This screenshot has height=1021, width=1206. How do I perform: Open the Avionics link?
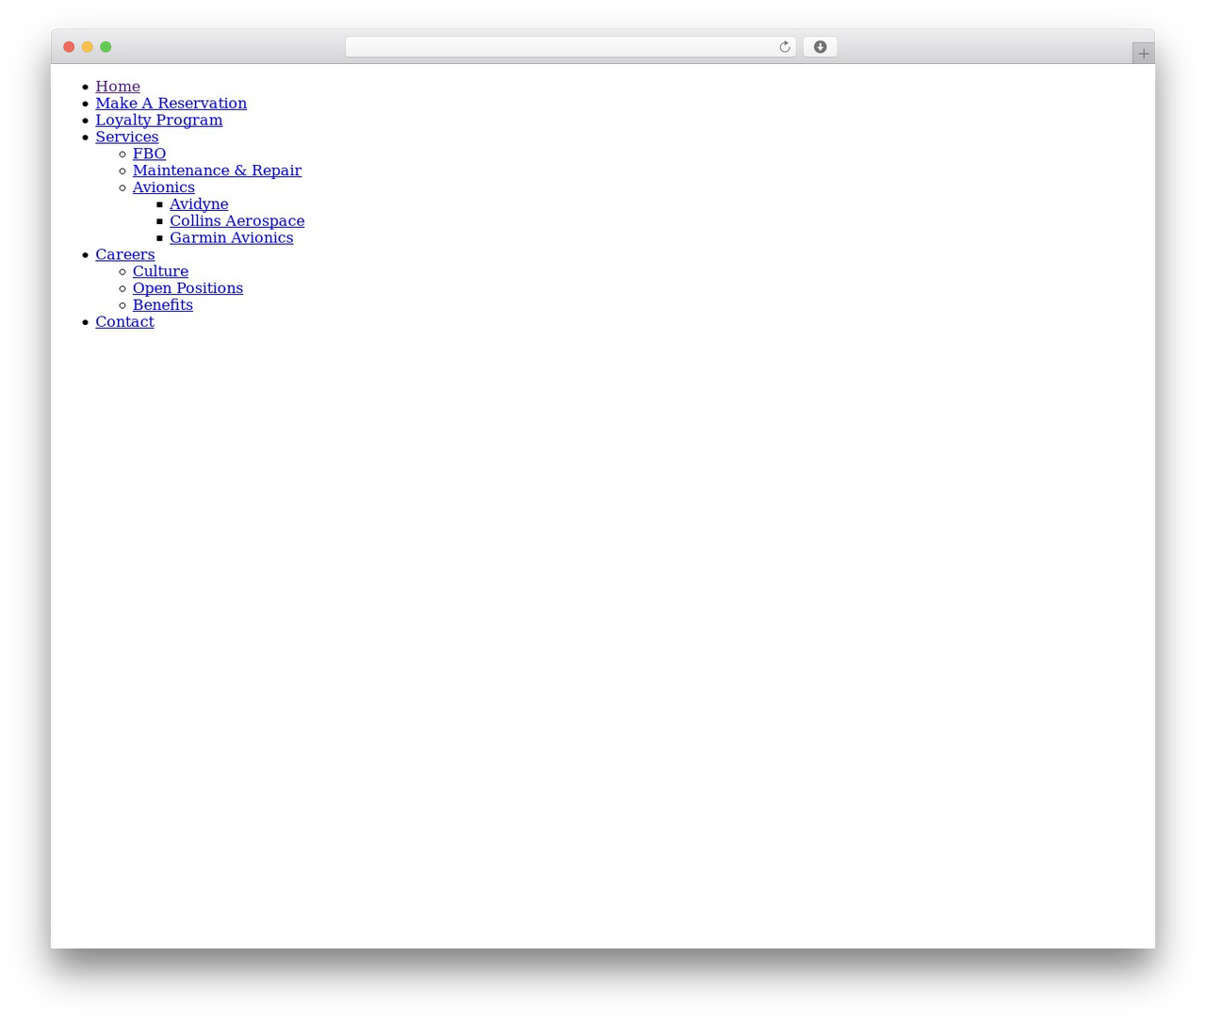[x=163, y=187]
